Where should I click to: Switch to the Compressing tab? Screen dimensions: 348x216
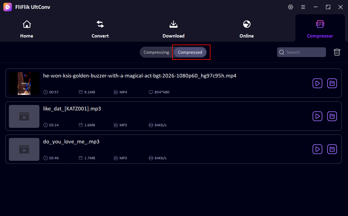(x=156, y=52)
